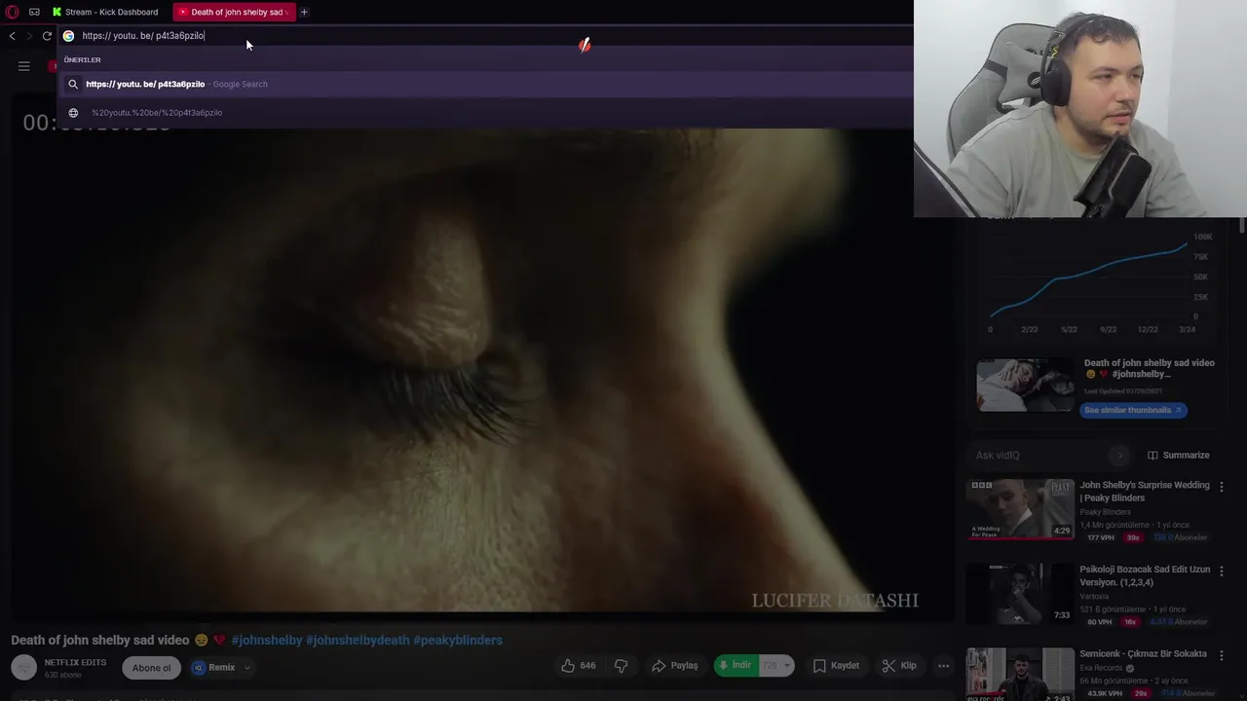Open options for Semicenk video
1247x701 pixels.
click(x=1222, y=654)
